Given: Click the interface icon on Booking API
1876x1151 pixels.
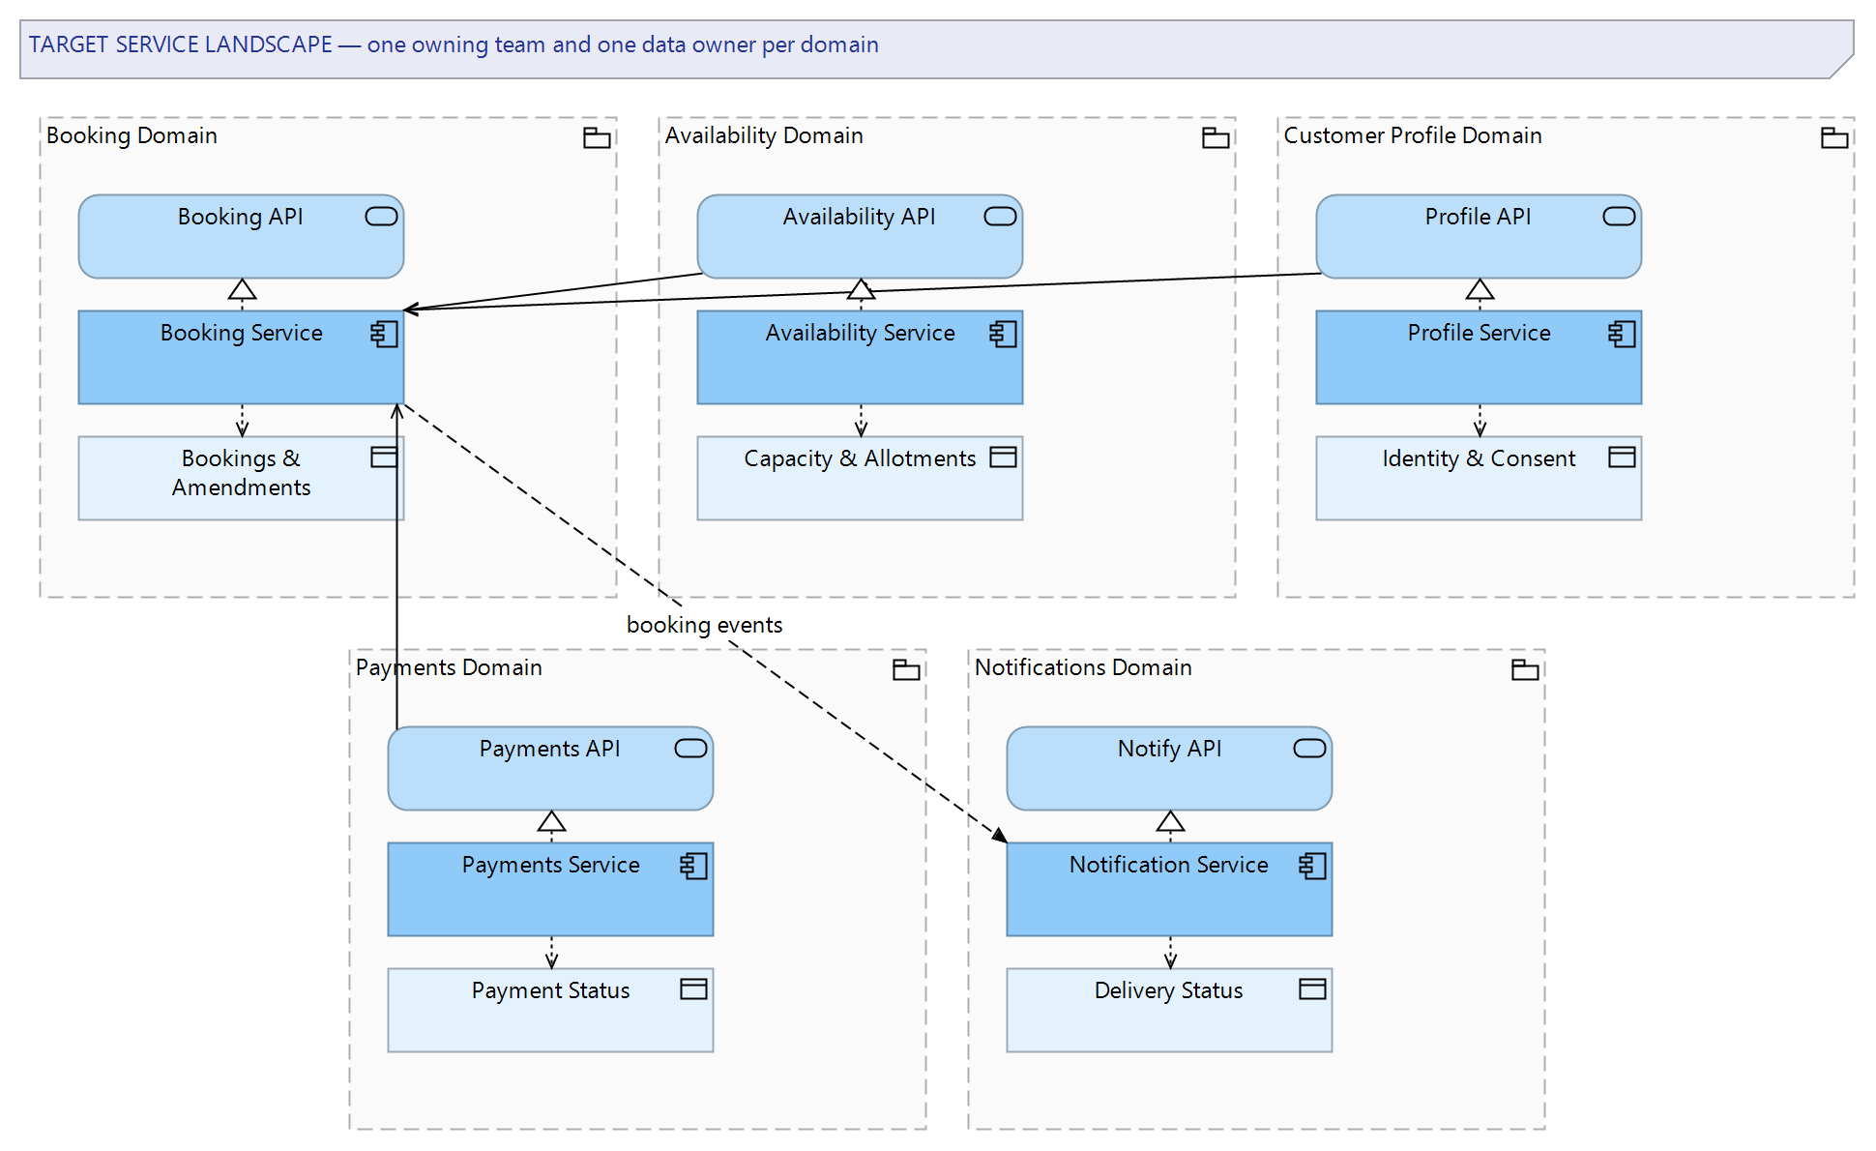Looking at the screenshot, I should [381, 217].
